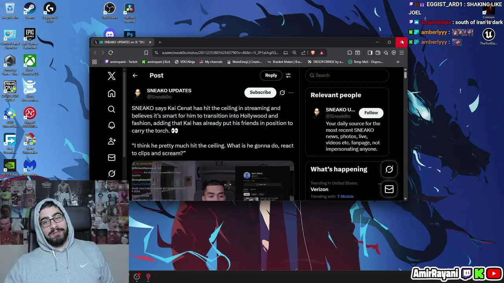Click the floating Messages envelope button
This screenshot has height=283, width=504.
point(389,189)
